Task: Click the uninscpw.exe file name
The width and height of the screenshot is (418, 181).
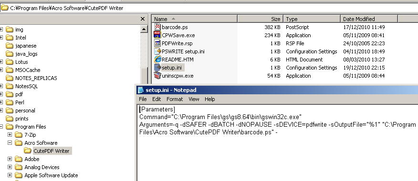Action: coord(178,76)
